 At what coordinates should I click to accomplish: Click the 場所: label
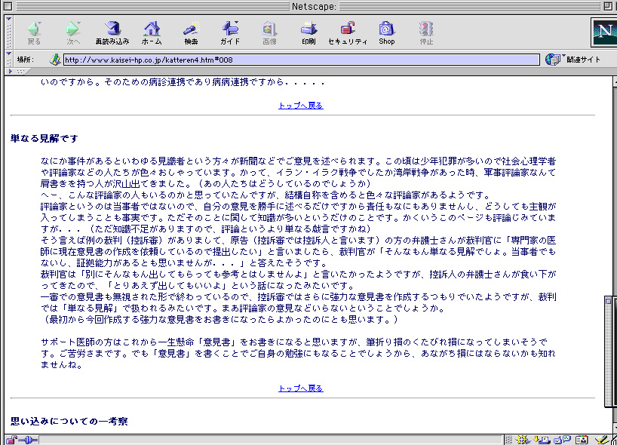26,60
